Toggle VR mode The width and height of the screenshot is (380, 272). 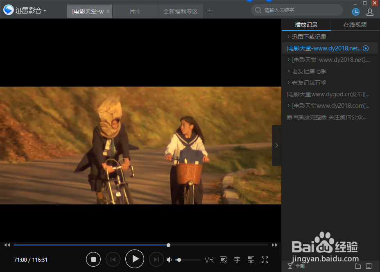[x=209, y=260]
